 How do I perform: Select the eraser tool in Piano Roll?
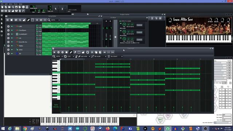coord(75,52)
